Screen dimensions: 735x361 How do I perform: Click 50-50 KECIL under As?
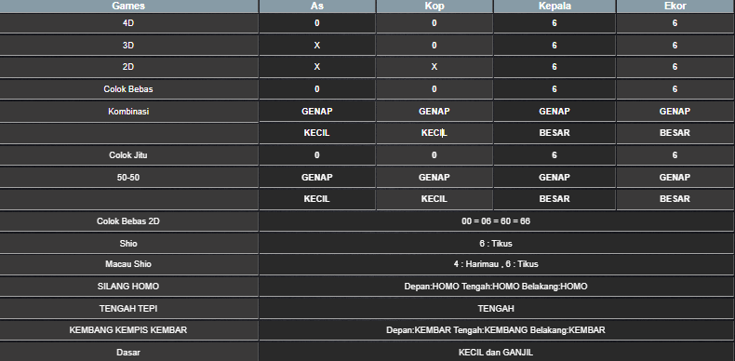click(x=317, y=199)
